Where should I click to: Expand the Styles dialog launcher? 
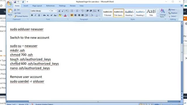[x=165, y=19]
